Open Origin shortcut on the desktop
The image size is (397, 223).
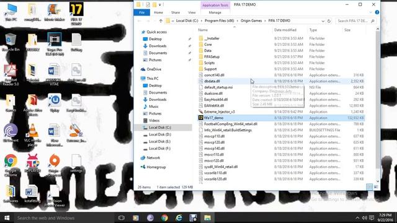coord(54,165)
